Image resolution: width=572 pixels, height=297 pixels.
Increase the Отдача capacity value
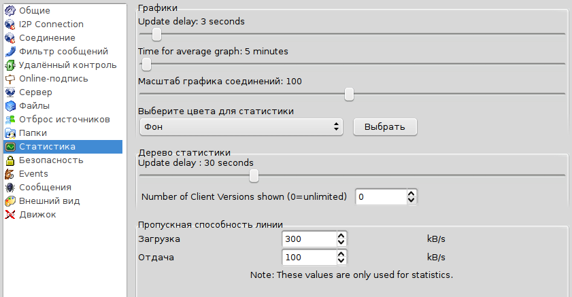[341, 254]
